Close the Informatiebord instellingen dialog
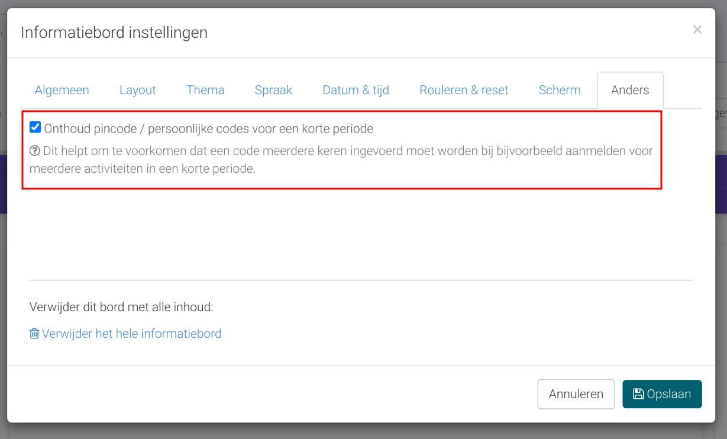 pos(697,30)
